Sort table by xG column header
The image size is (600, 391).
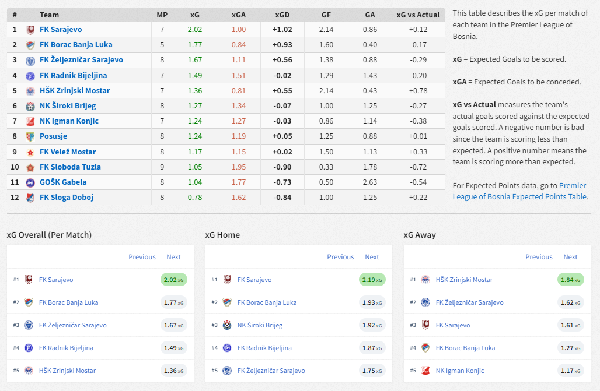pyautogui.click(x=195, y=15)
